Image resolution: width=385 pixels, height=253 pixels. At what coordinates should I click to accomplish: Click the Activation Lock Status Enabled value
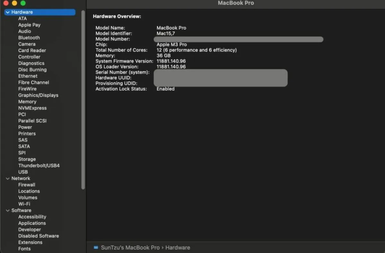click(x=166, y=89)
